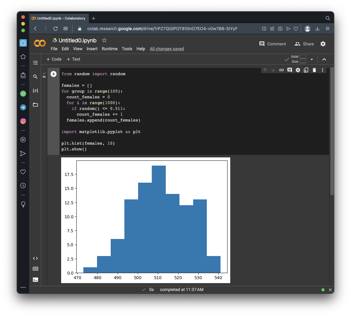Add a comment to the cell
Image resolution: width=351 pixels, height=316 pixels.
290,70
